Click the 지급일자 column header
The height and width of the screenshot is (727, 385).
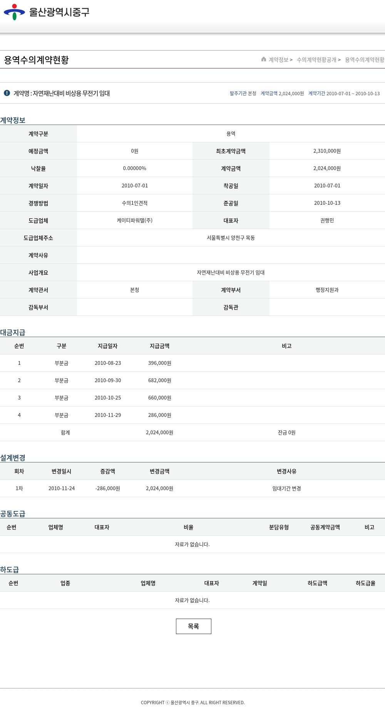tap(108, 346)
